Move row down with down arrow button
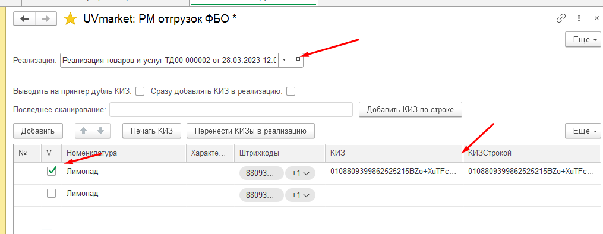 [101, 131]
